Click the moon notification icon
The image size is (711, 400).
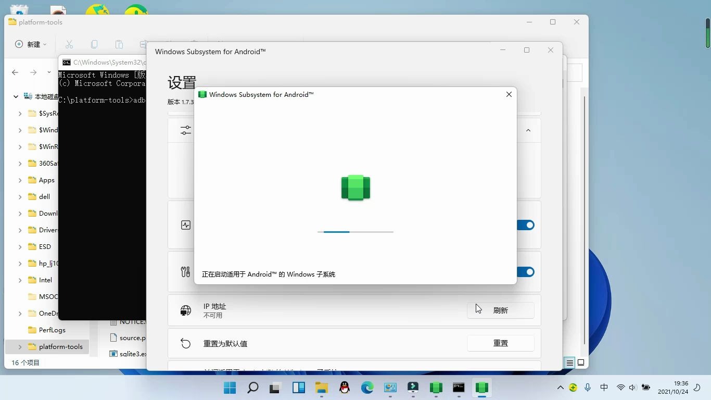point(697,387)
